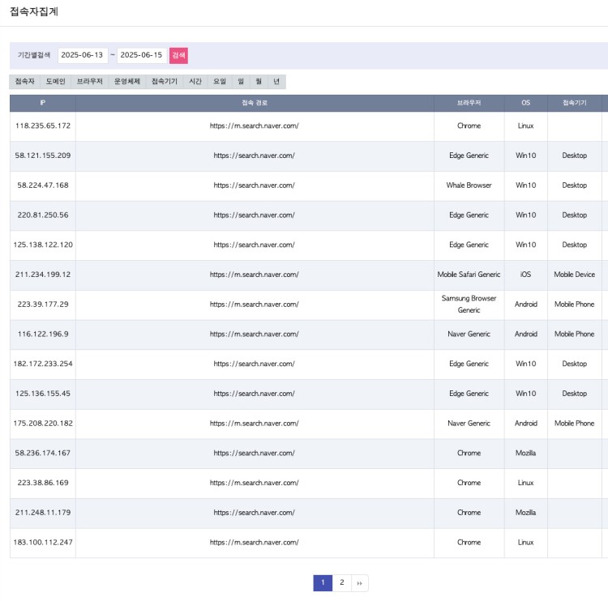Select the 시간 tab
The image size is (608, 601).
point(195,82)
